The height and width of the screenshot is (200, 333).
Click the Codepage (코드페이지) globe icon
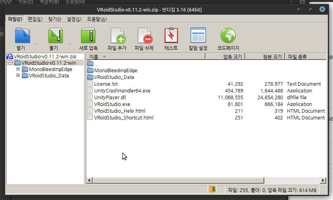tap(228, 35)
